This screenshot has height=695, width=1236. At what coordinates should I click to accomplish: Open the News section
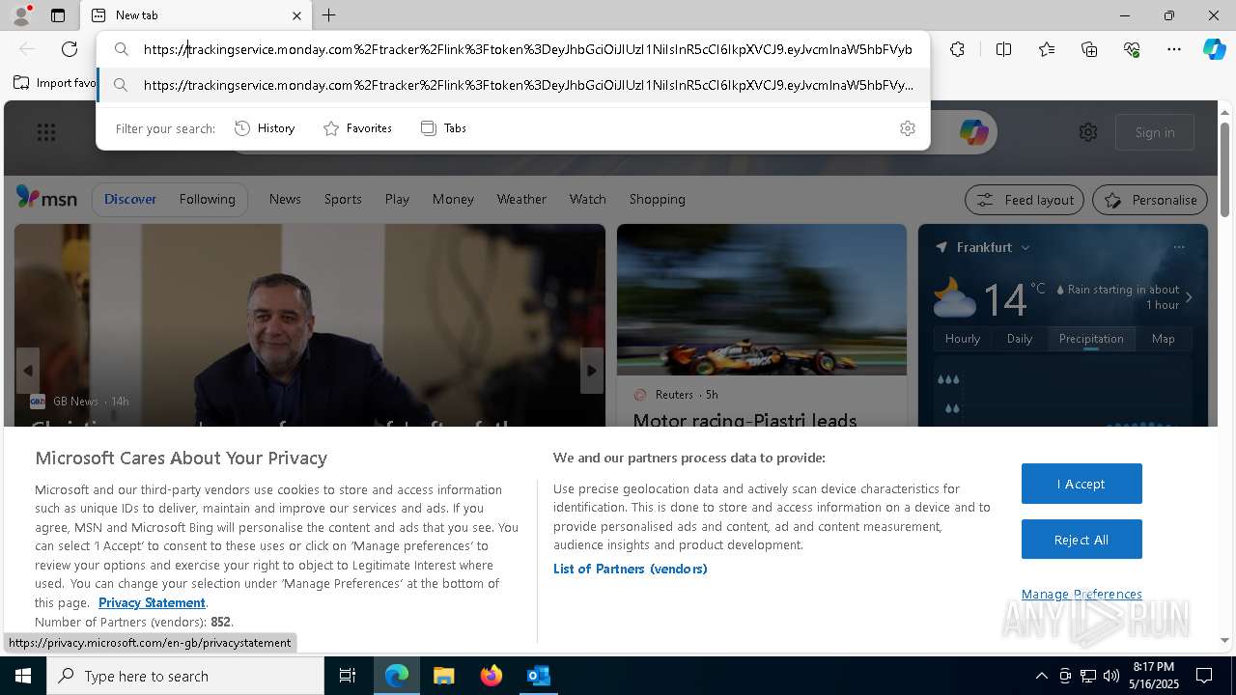pos(285,199)
